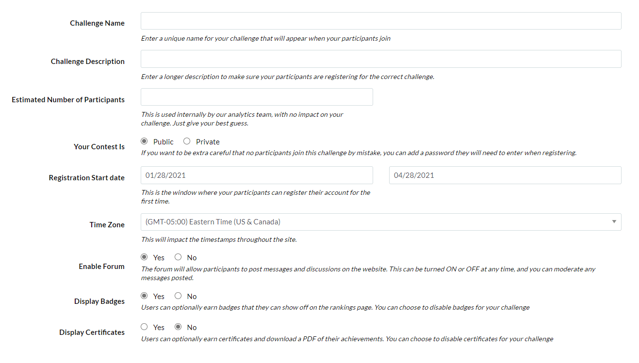Choose Yes for Display Badges
Viewport: 639px width, 363px height.
(144, 296)
